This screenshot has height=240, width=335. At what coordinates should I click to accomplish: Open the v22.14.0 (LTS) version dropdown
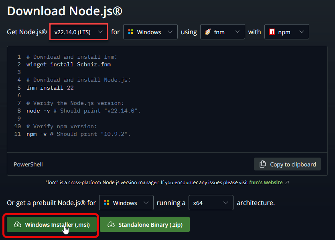pyautogui.click(x=79, y=32)
